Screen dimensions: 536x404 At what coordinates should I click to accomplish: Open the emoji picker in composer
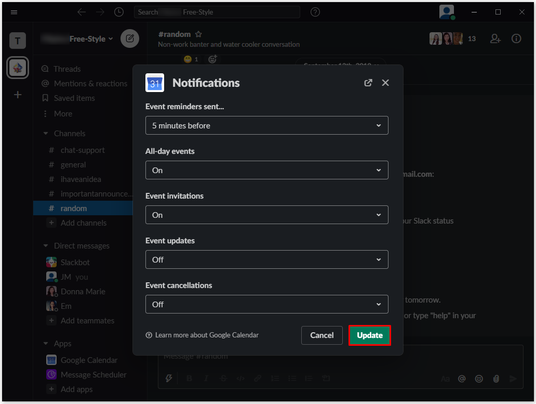point(479,379)
